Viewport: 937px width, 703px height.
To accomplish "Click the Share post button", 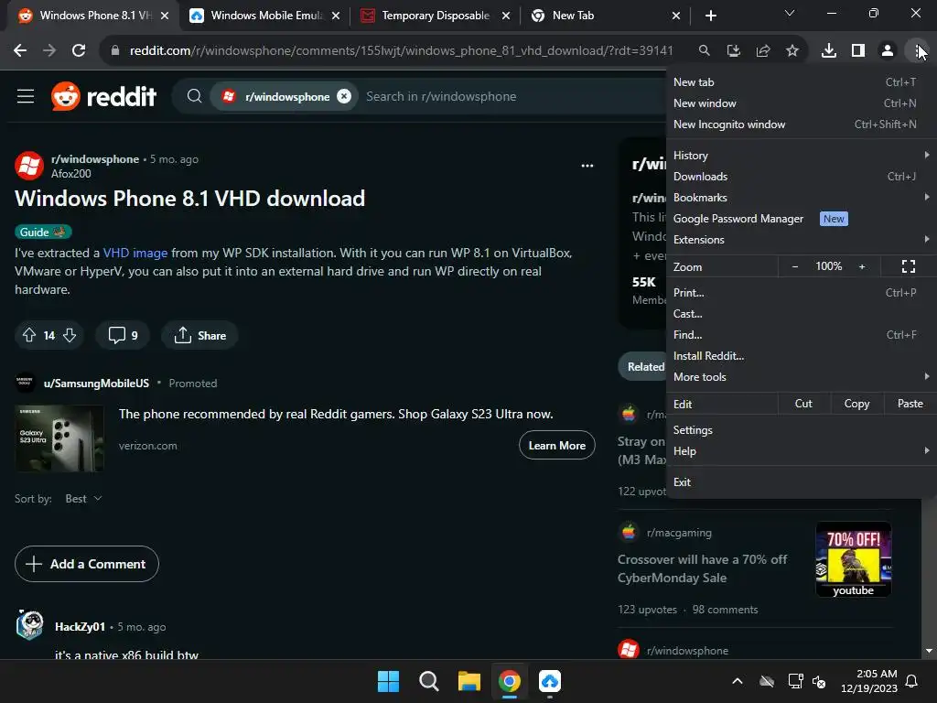I will (x=199, y=335).
